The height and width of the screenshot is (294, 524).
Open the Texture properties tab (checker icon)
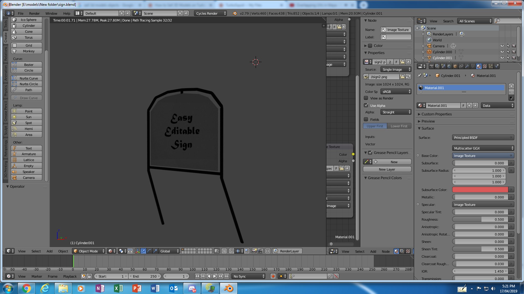[485, 66]
